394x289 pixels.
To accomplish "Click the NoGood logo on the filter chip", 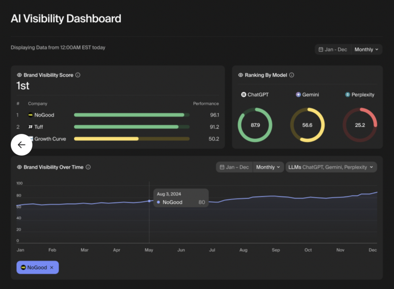I will (x=23, y=267).
